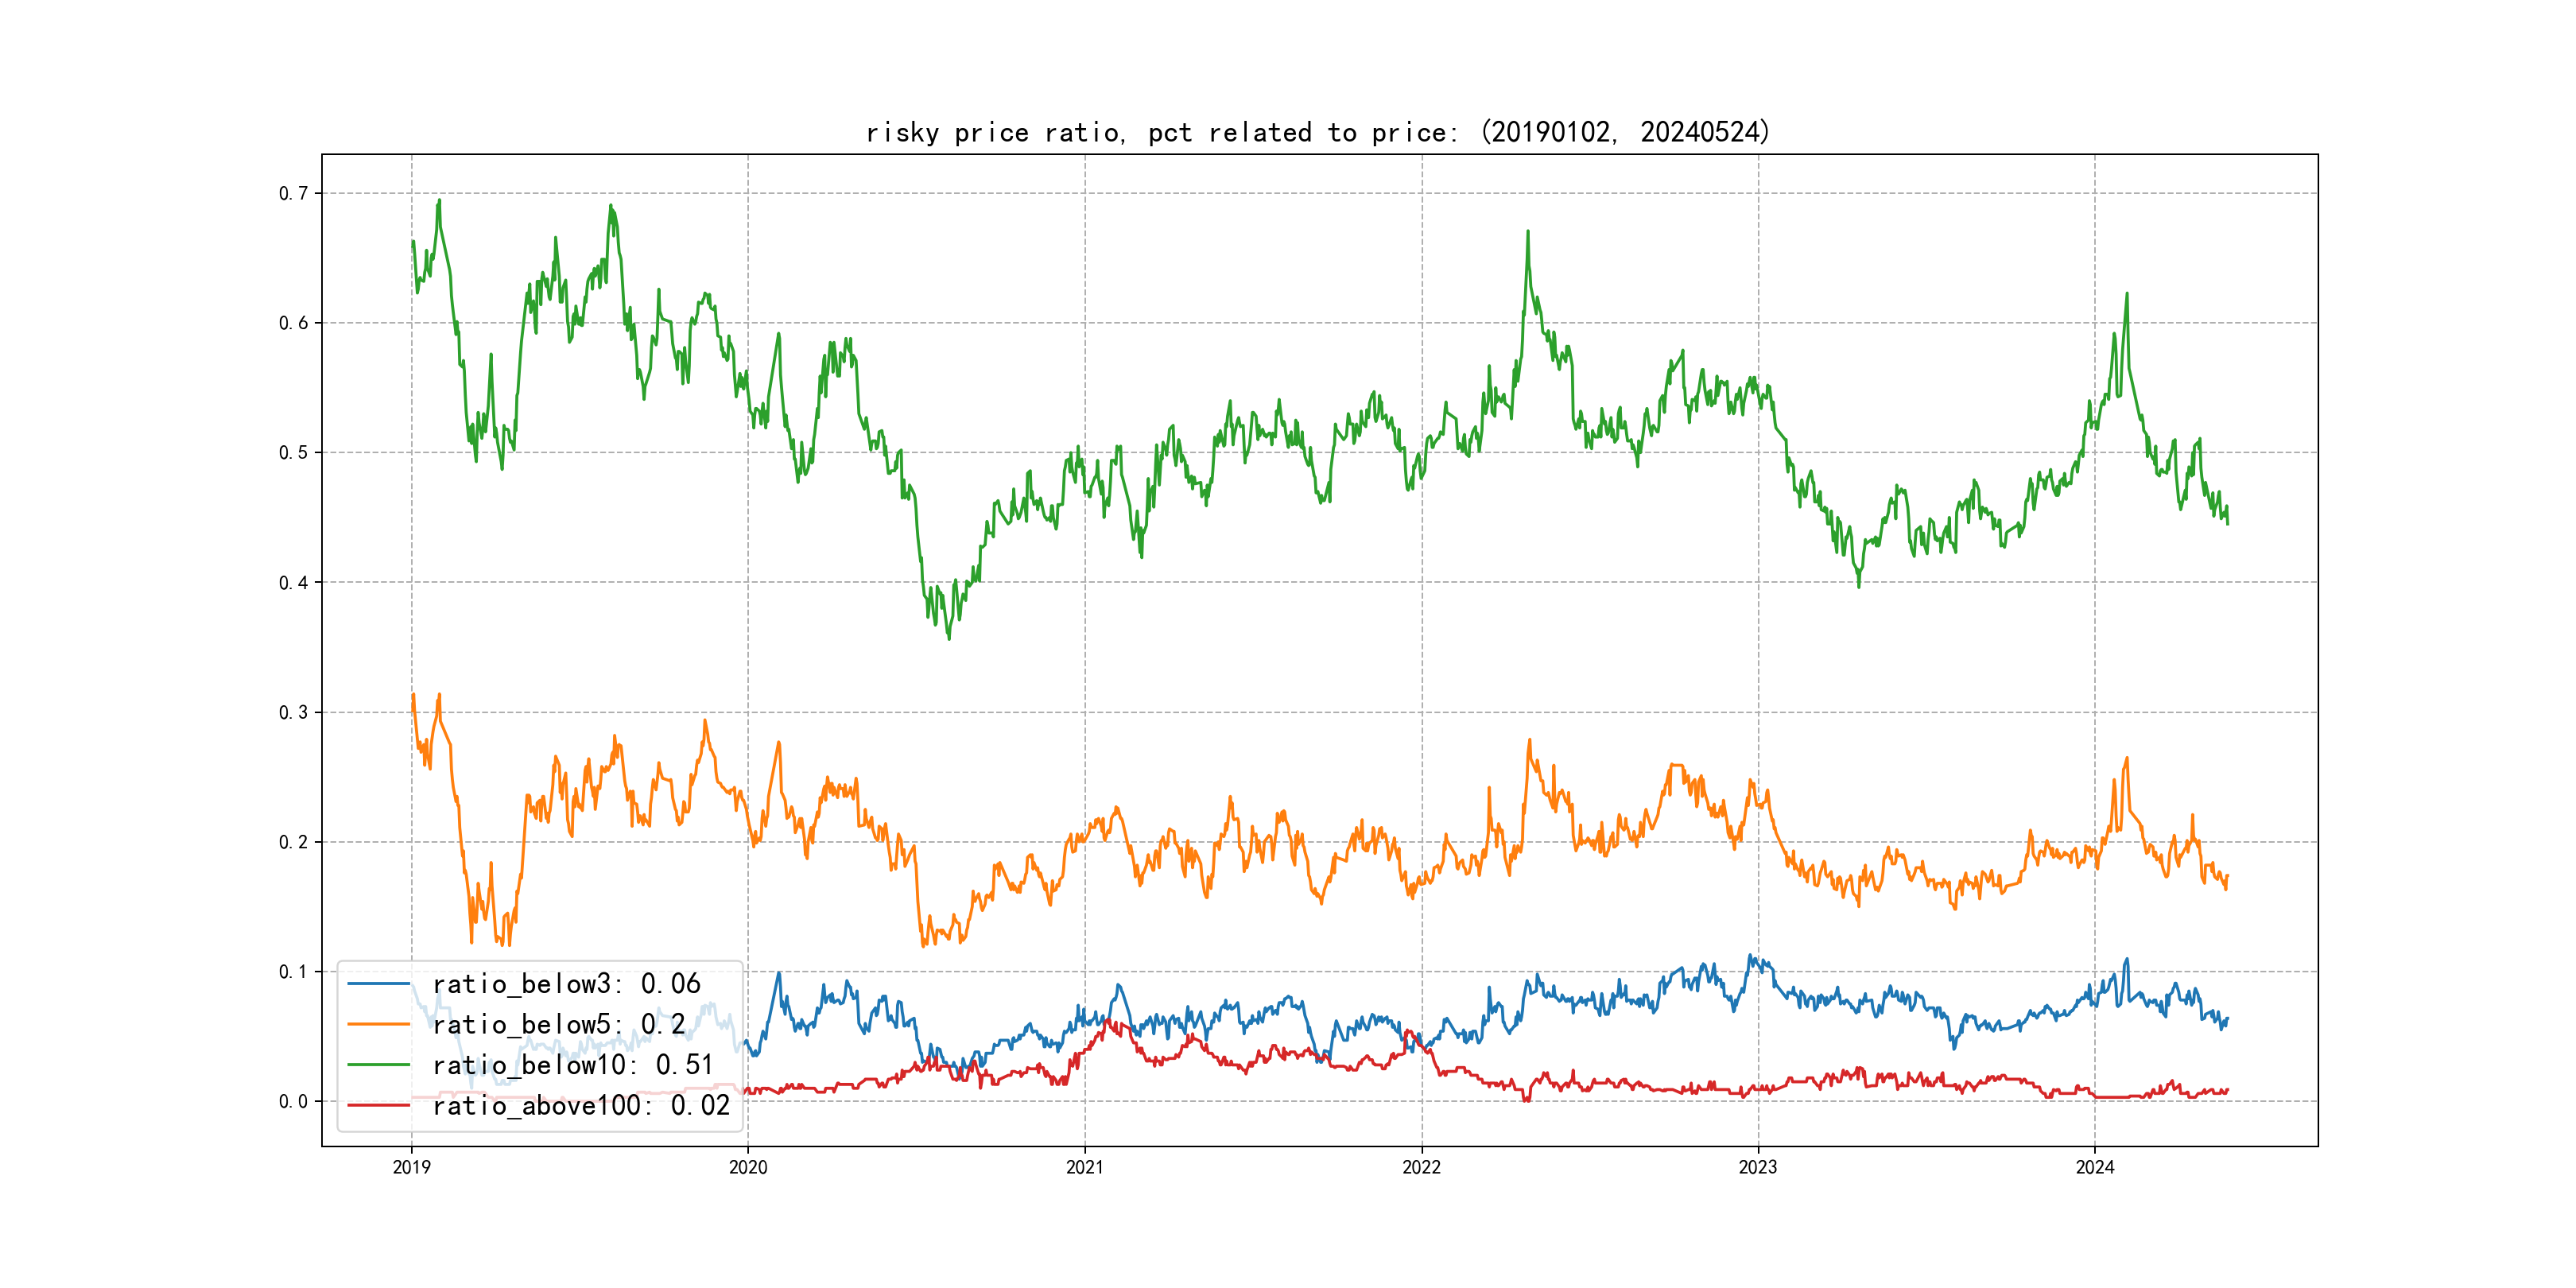2576x1288 pixels.
Task: Click the 2023 x-axis tick label
Action: pyautogui.click(x=1758, y=1167)
